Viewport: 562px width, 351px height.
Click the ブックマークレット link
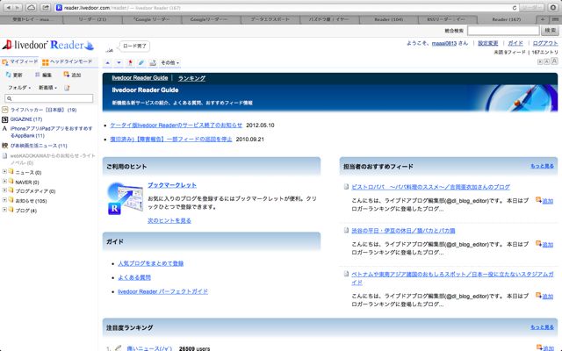coord(172,185)
